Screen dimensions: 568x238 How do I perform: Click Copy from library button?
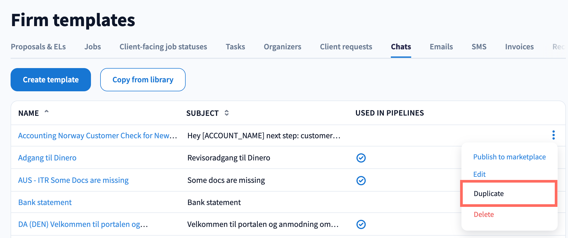point(143,80)
